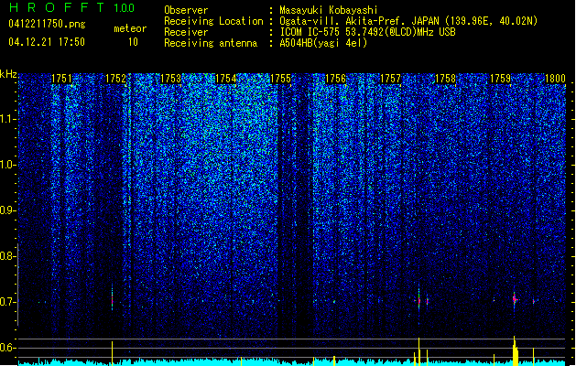The height and width of the screenshot is (366, 576).
Task: Click the 1800 time marker
Action: pos(555,79)
